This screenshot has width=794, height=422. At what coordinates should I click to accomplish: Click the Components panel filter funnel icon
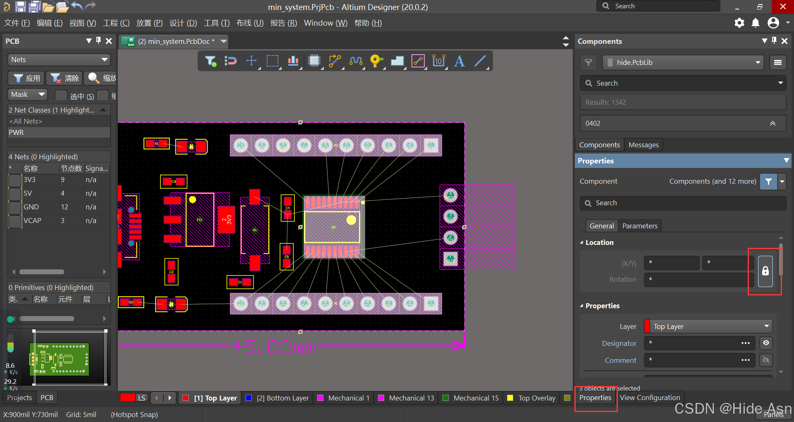(x=588, y=62)
